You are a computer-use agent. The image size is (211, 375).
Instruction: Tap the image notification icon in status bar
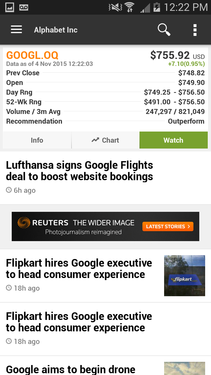[x=10, y=7]
